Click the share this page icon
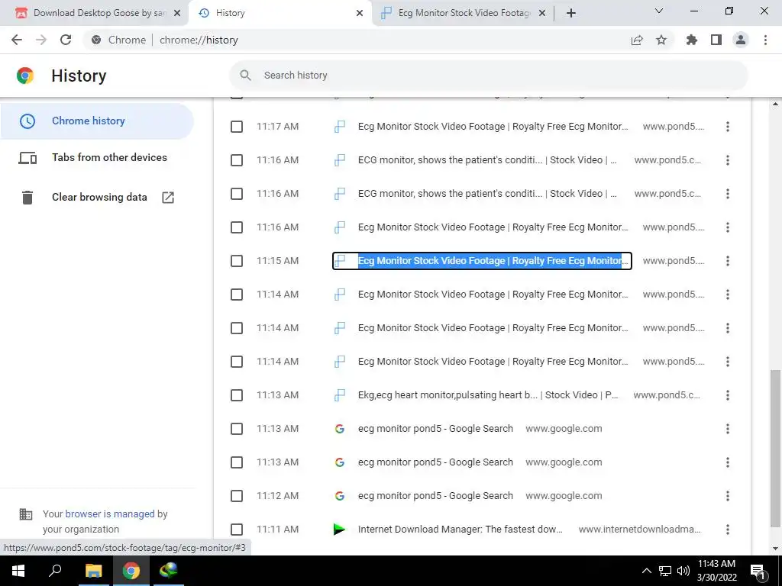The width and height of the screenshot is (782, 586). (637, 40)
